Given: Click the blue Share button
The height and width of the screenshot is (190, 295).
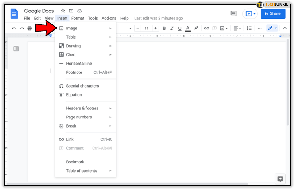Looking at the screenshot, I should point(273,13).
